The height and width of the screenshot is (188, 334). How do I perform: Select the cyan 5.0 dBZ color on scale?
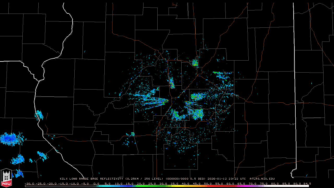(x=108, y=186)
